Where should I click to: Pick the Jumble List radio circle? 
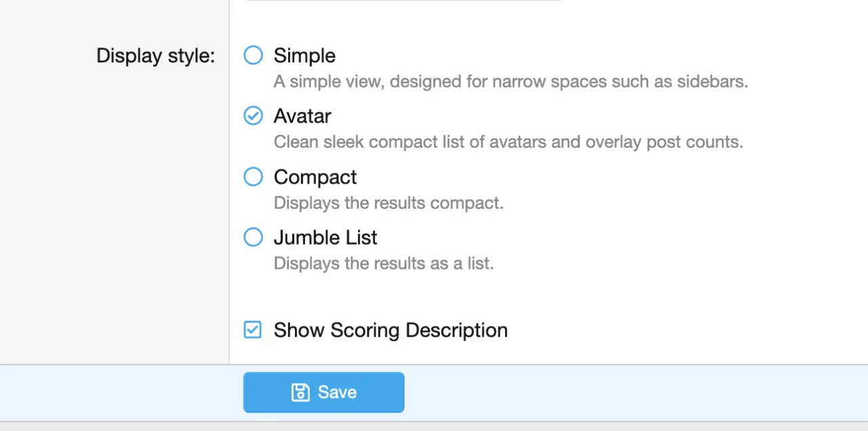coord(253,237)
